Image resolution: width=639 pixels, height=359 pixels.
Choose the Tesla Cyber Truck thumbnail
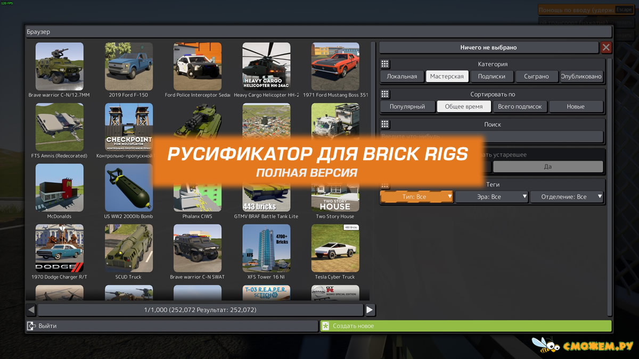coord(335,248)
